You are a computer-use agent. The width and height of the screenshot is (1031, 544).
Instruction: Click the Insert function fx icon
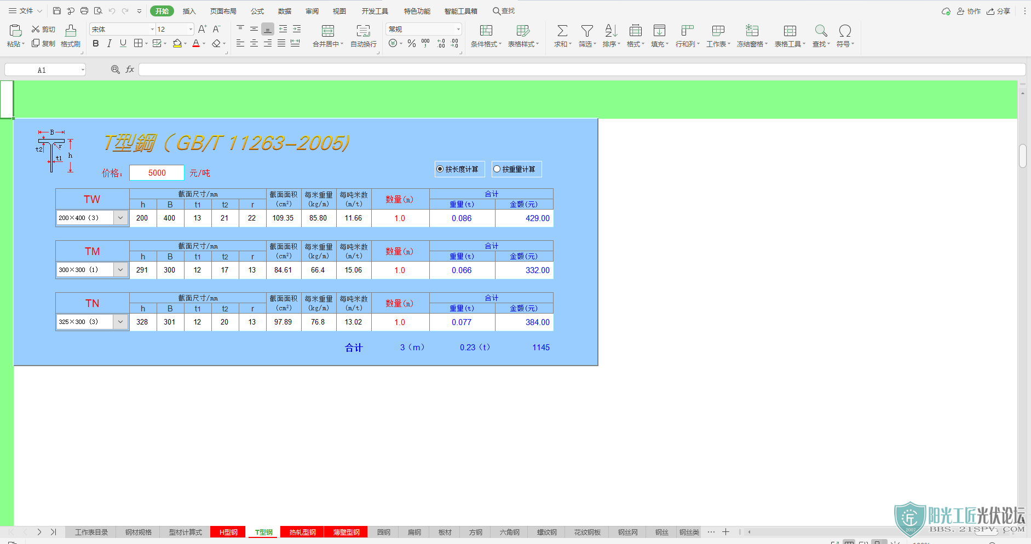click(x=130, y=70)
